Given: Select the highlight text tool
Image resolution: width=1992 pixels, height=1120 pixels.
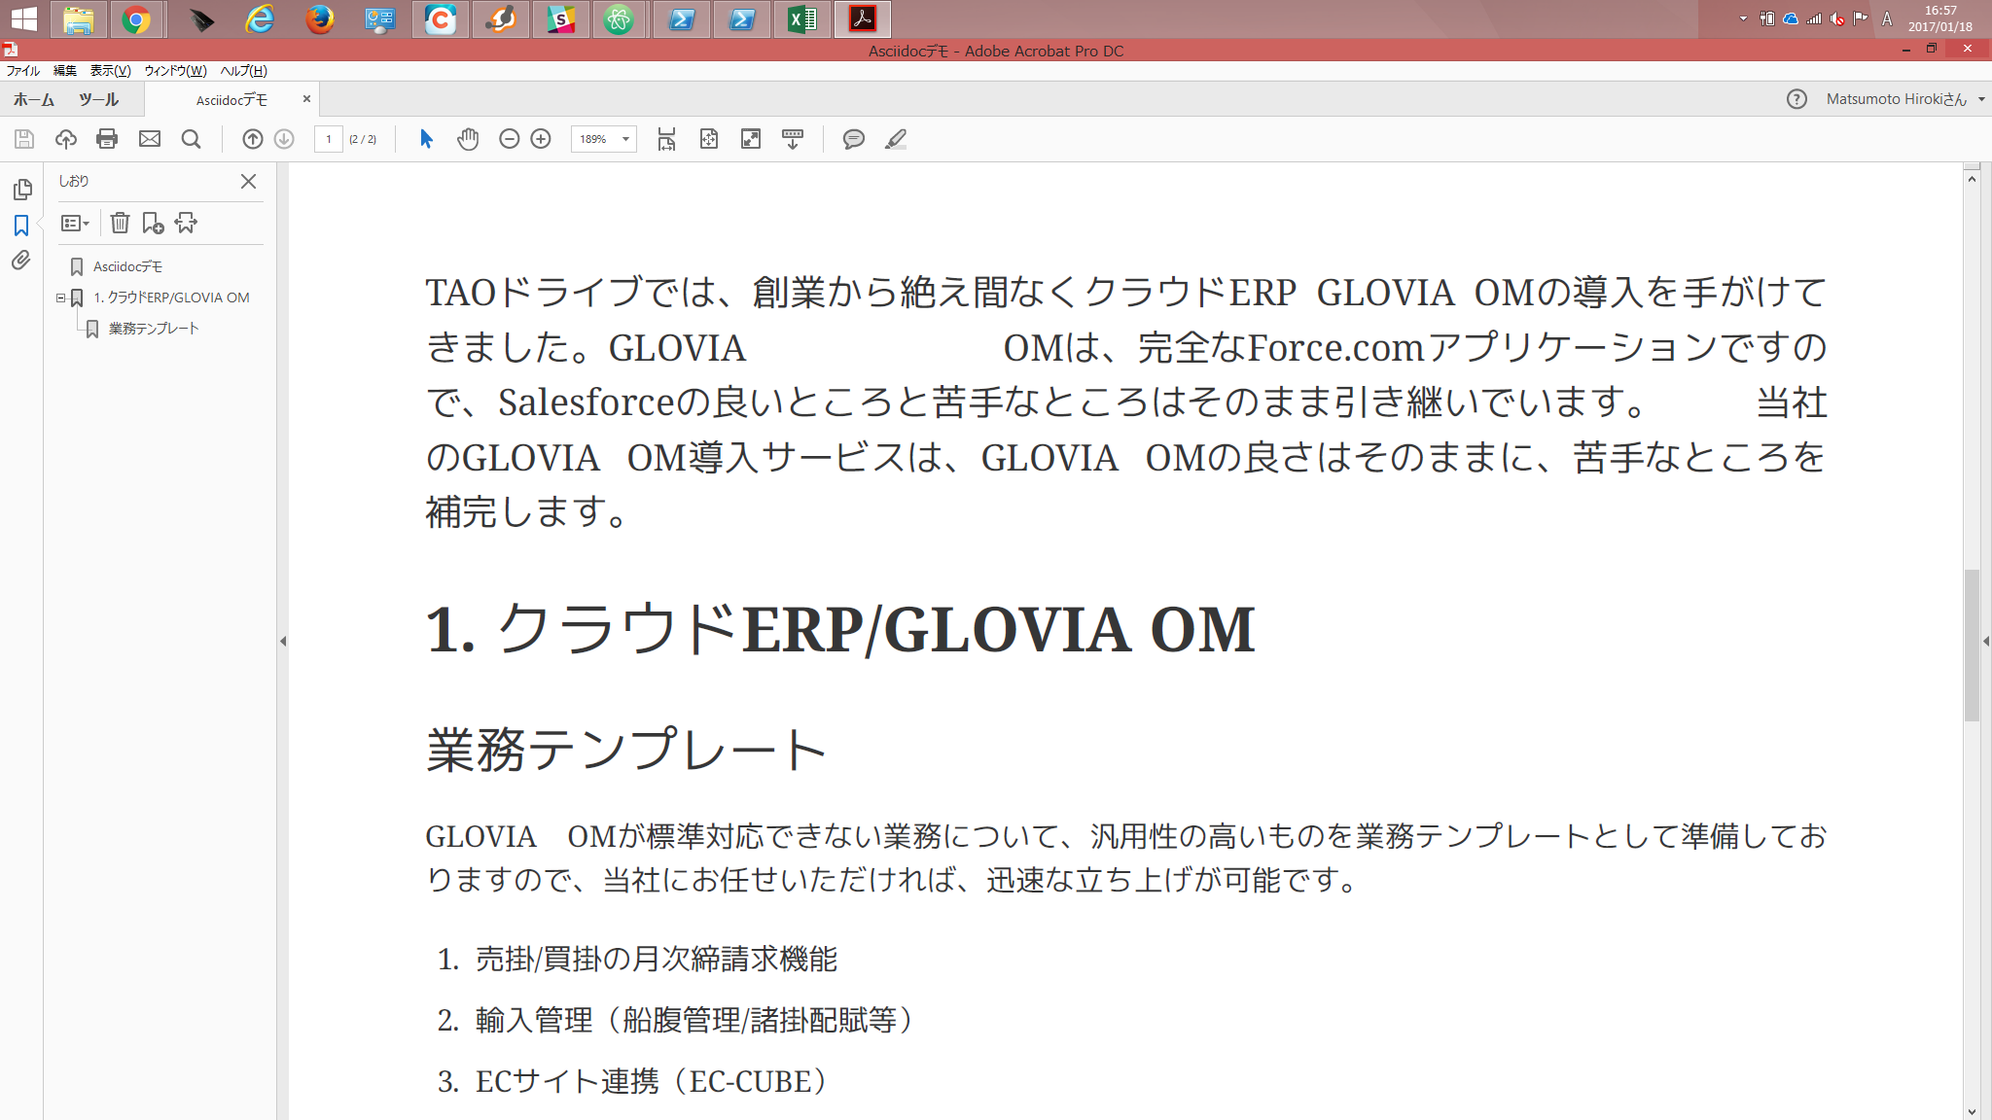Looking at the screenshot, I should (x=895, y=139).
